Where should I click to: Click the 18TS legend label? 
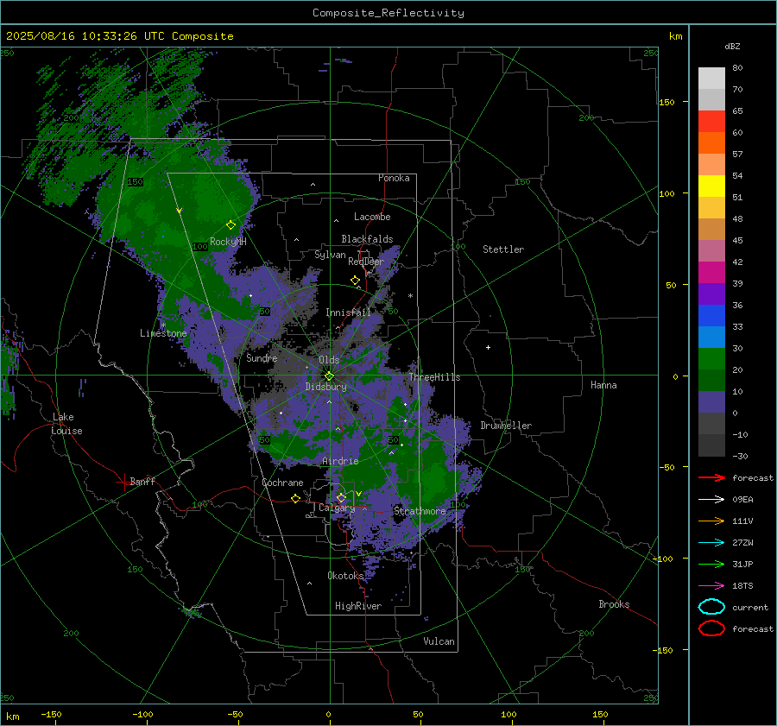(742, 586)
